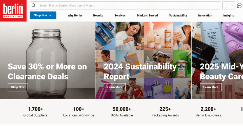Open the Results menu item
The image size is (243, 126).
tap(98, 15)
